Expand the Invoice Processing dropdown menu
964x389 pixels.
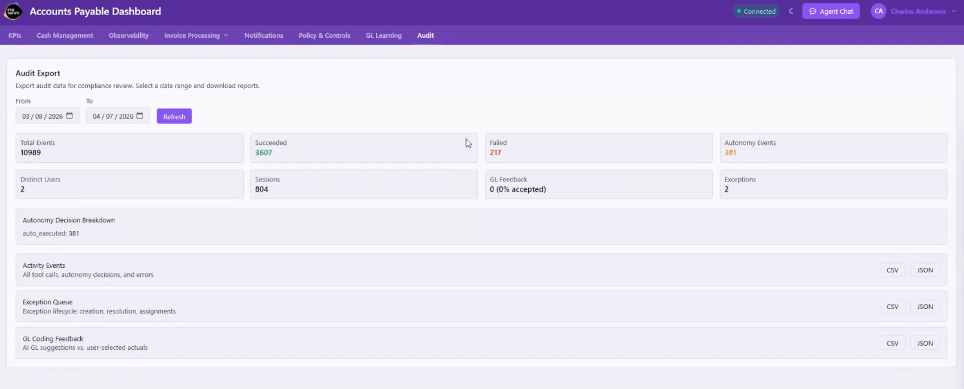point(196,35)
